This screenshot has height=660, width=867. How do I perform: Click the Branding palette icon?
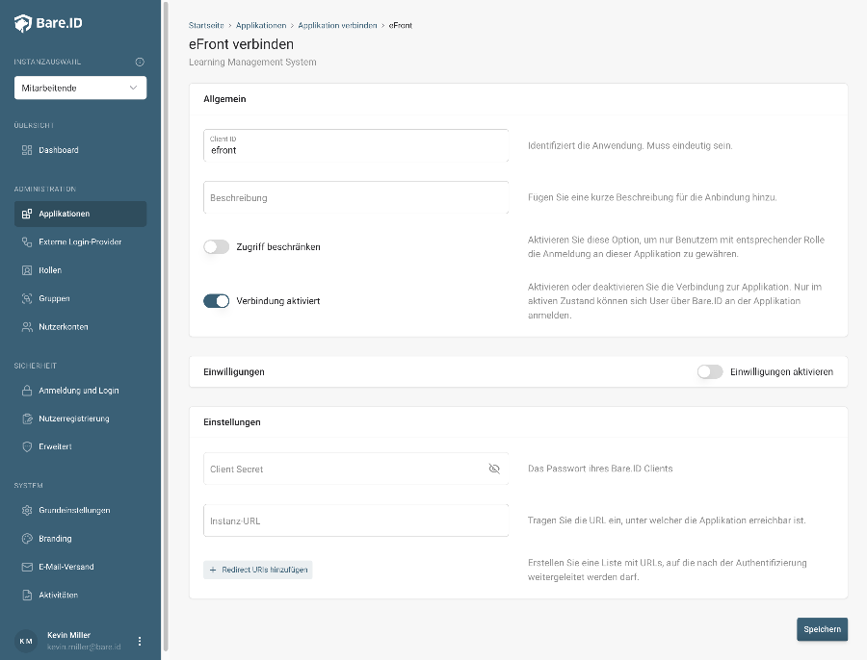coord(27,539)
